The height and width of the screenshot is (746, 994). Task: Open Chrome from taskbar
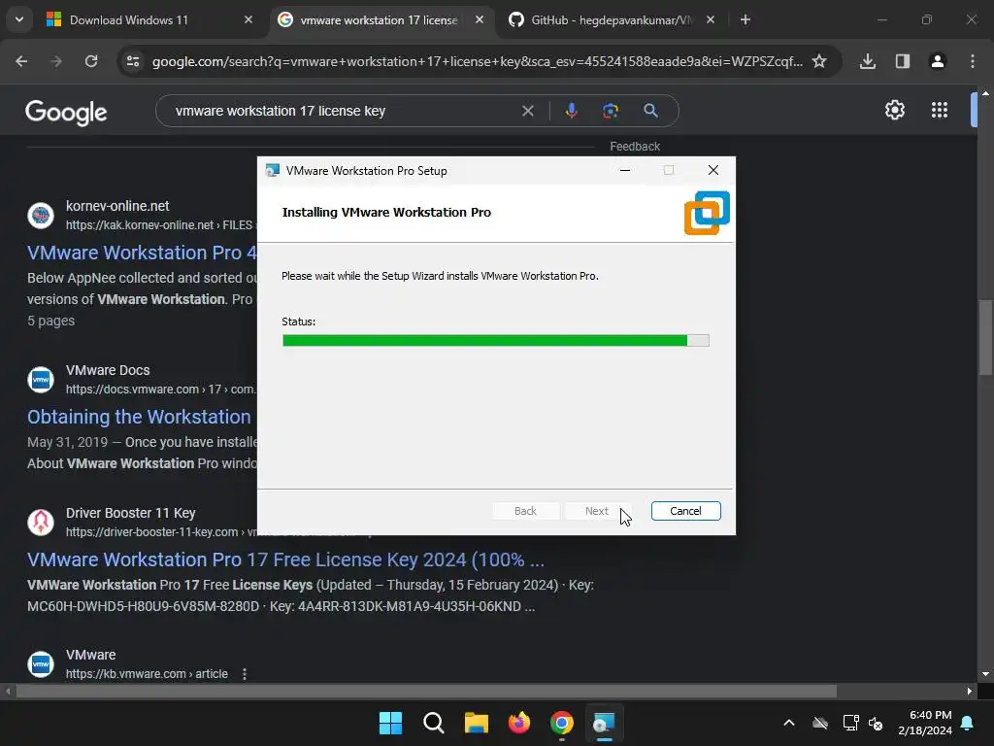pos(562,723)
